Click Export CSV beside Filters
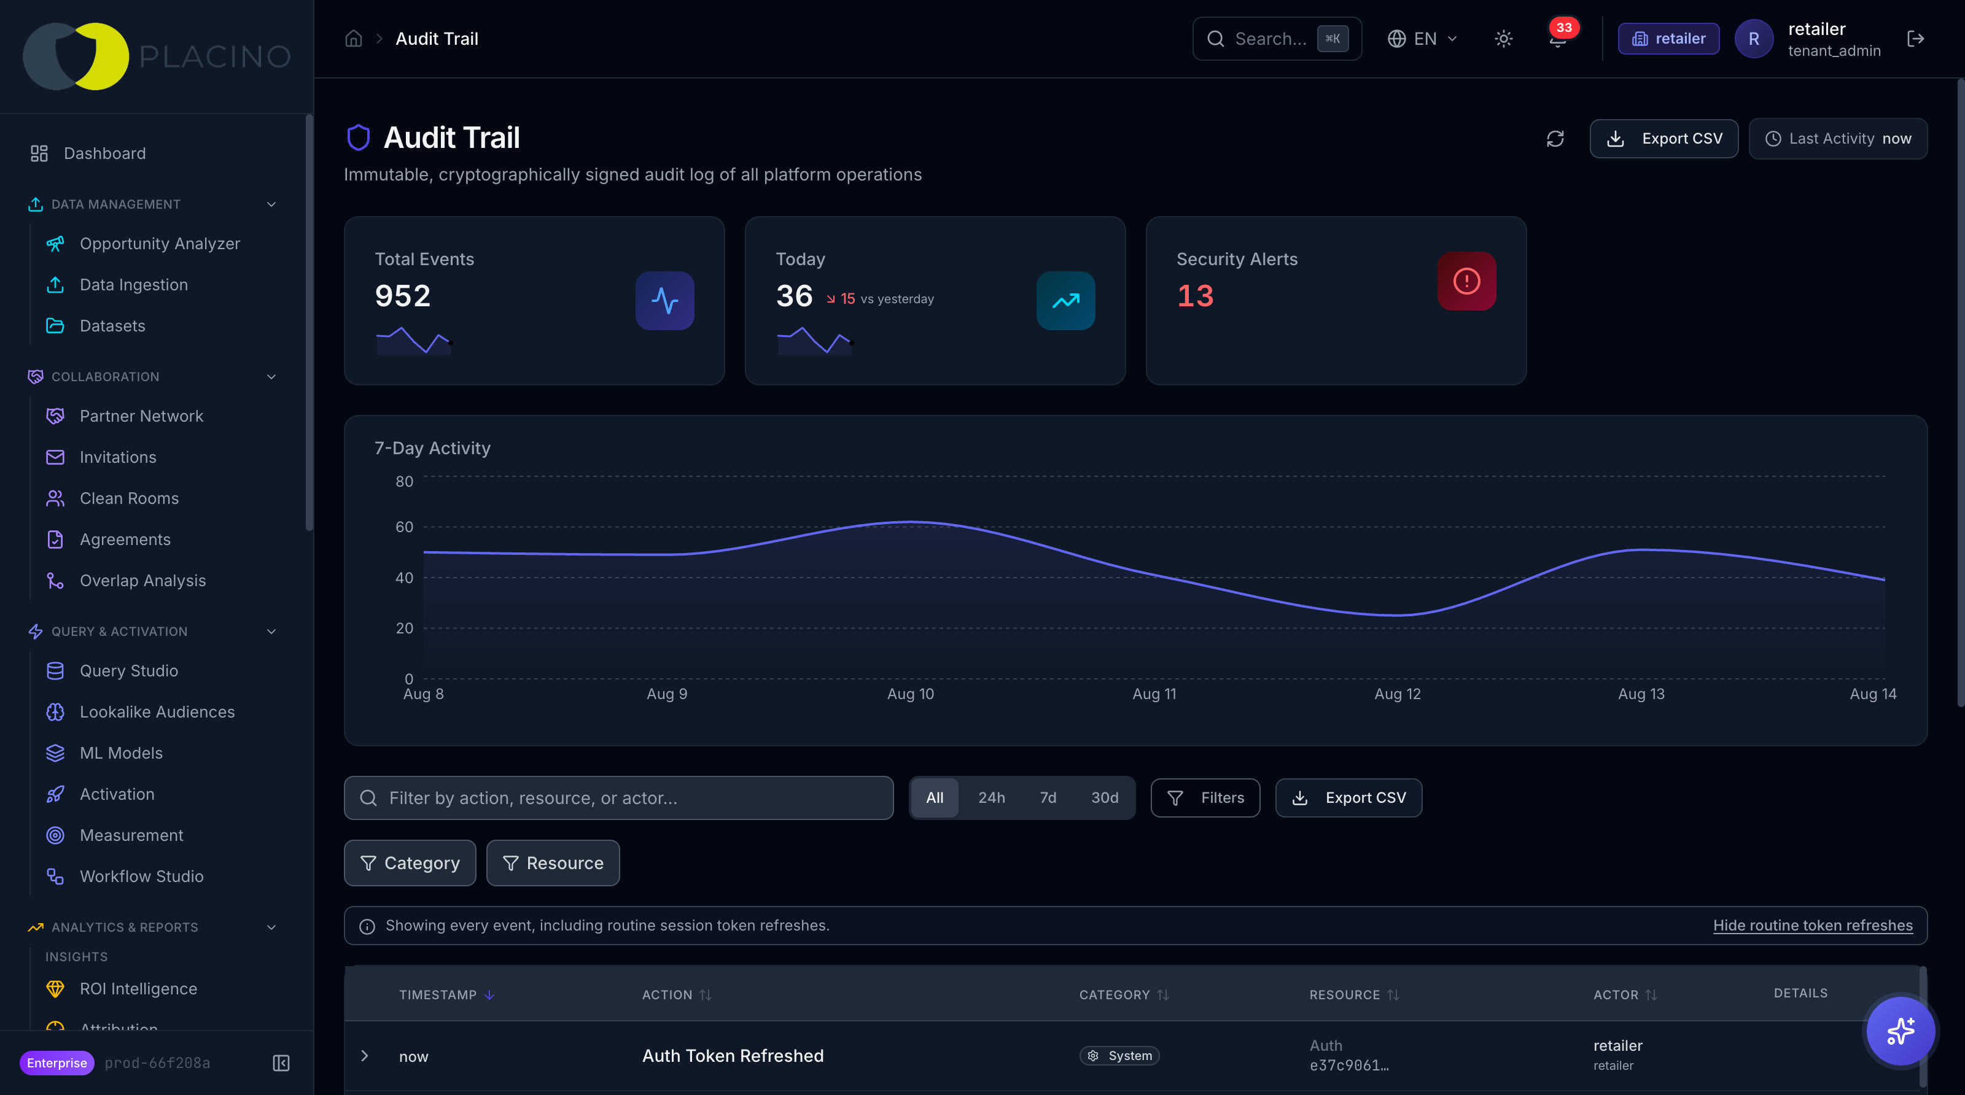This screenshot has height=1095, width=1965. (x=1348, y=797)
